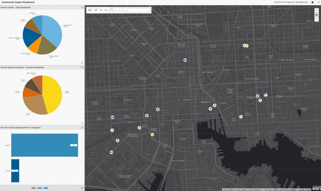Return the map to its home extent
This screenshot has width=321, height=191.
pos(317,15)
